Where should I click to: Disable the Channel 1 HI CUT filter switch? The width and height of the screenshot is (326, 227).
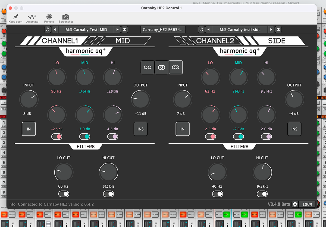click(108, 194)
